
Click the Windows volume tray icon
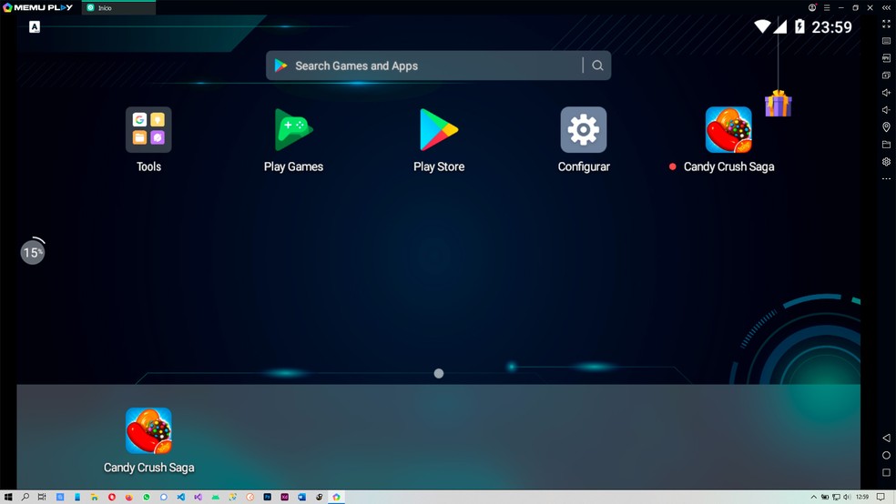pos(847,497)
